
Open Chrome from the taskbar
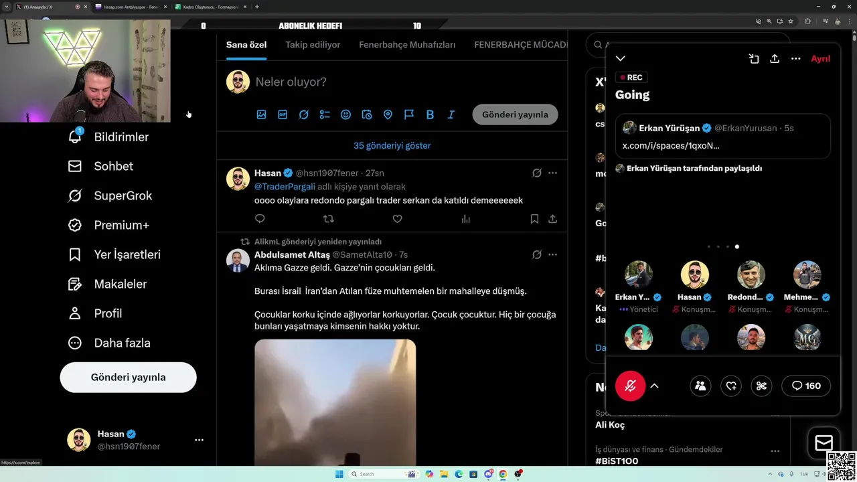(503, 474)
